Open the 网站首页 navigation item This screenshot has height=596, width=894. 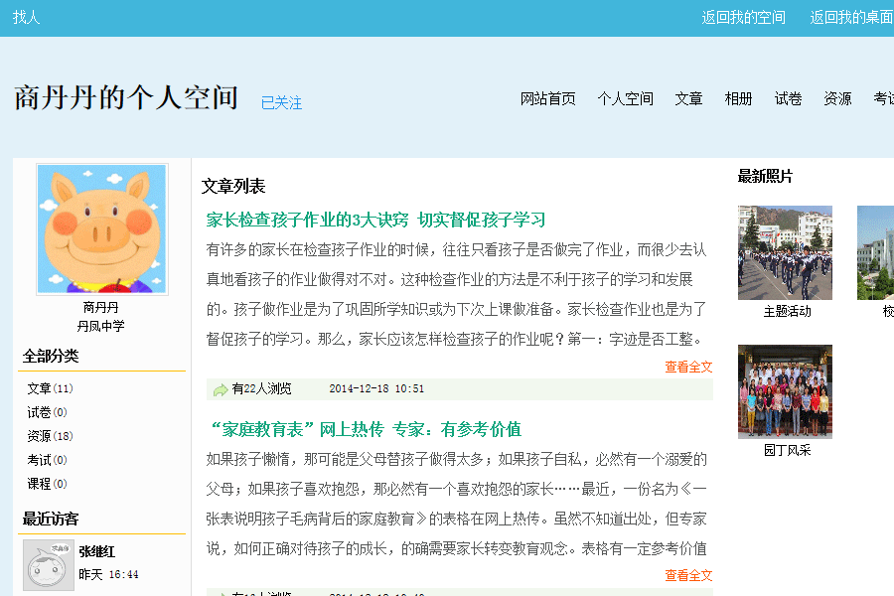(548, 98)
